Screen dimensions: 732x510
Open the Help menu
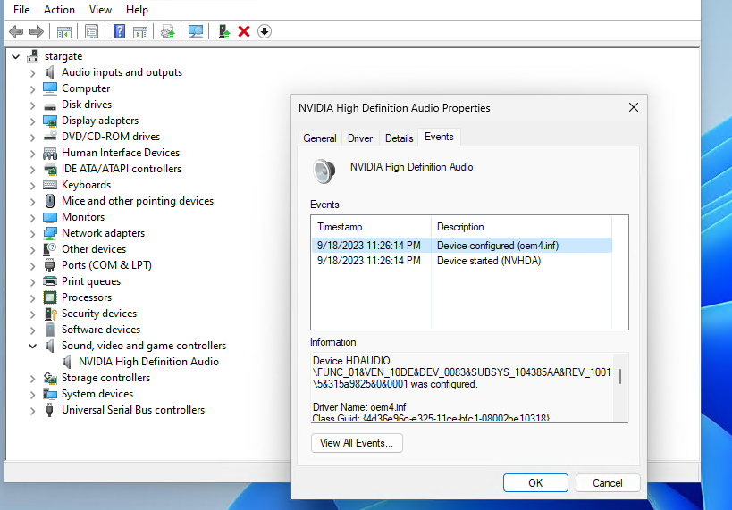coord(137,9)
